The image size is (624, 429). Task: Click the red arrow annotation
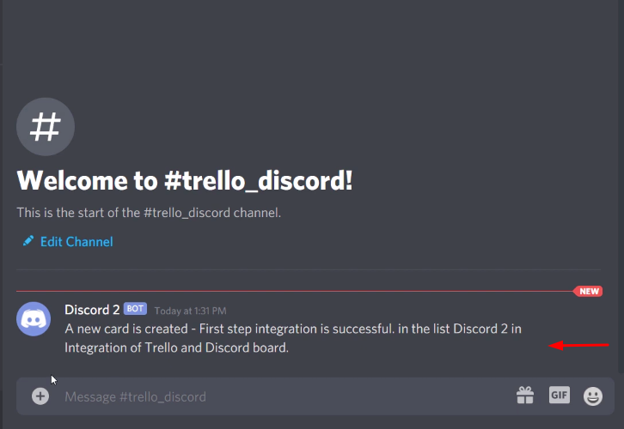pos(578,345)
